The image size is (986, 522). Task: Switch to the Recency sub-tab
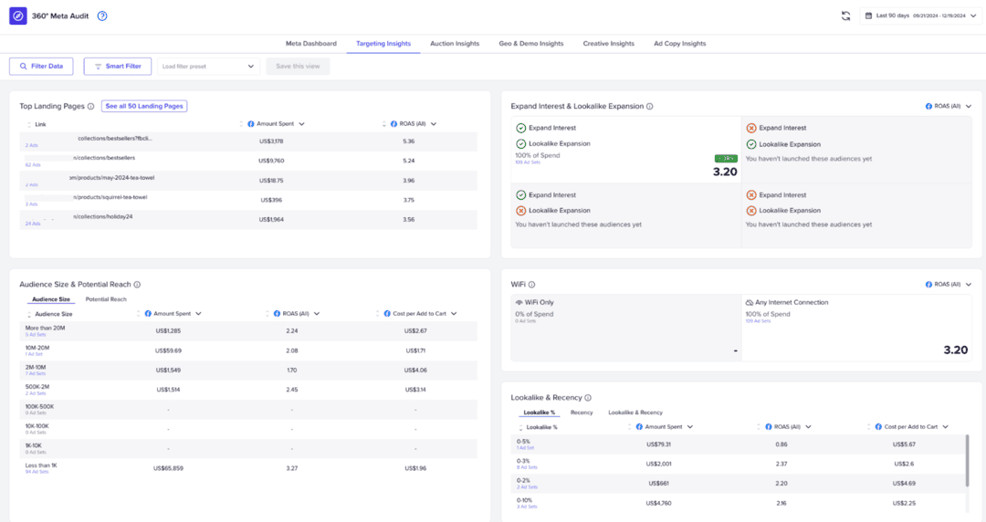click(x=582, y=412)
